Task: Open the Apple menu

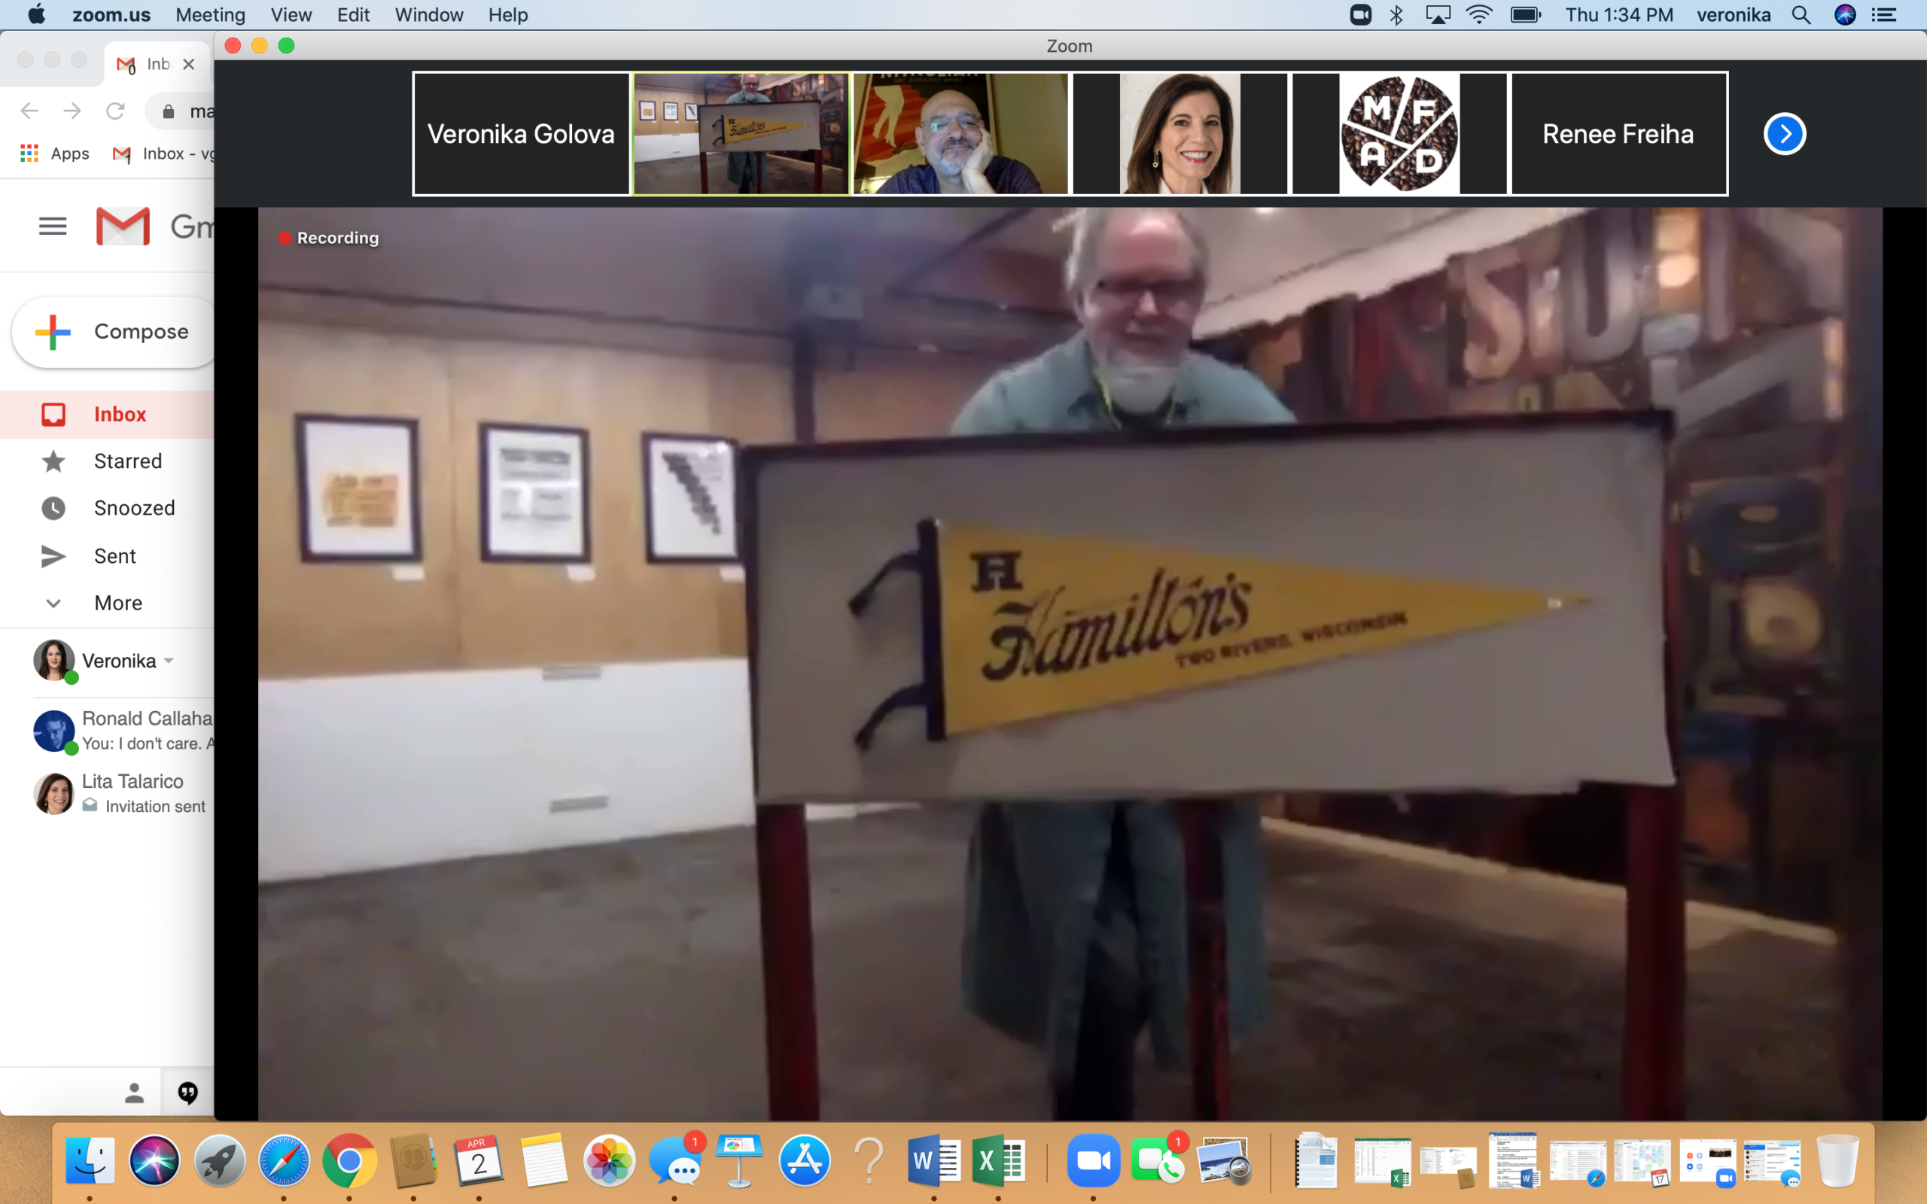Action: [x=37, y=14]
